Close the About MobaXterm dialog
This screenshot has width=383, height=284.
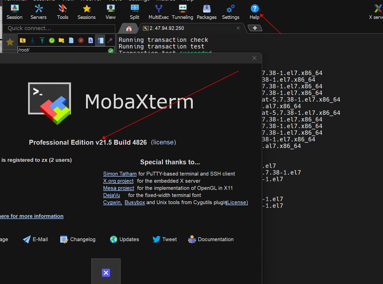[x=254, y=58]
